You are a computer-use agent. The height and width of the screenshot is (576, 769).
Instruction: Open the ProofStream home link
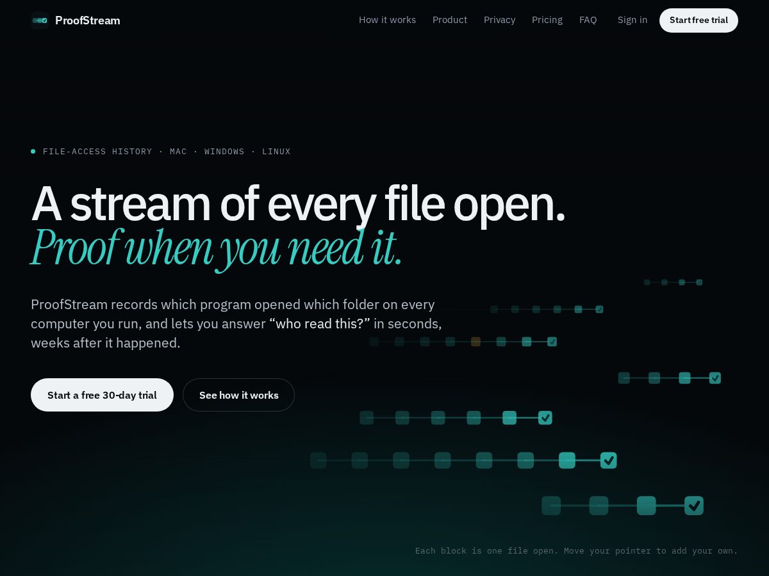(x=76, y=20)
